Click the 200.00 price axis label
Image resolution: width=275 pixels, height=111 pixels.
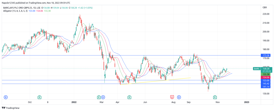tap(265, 32)
